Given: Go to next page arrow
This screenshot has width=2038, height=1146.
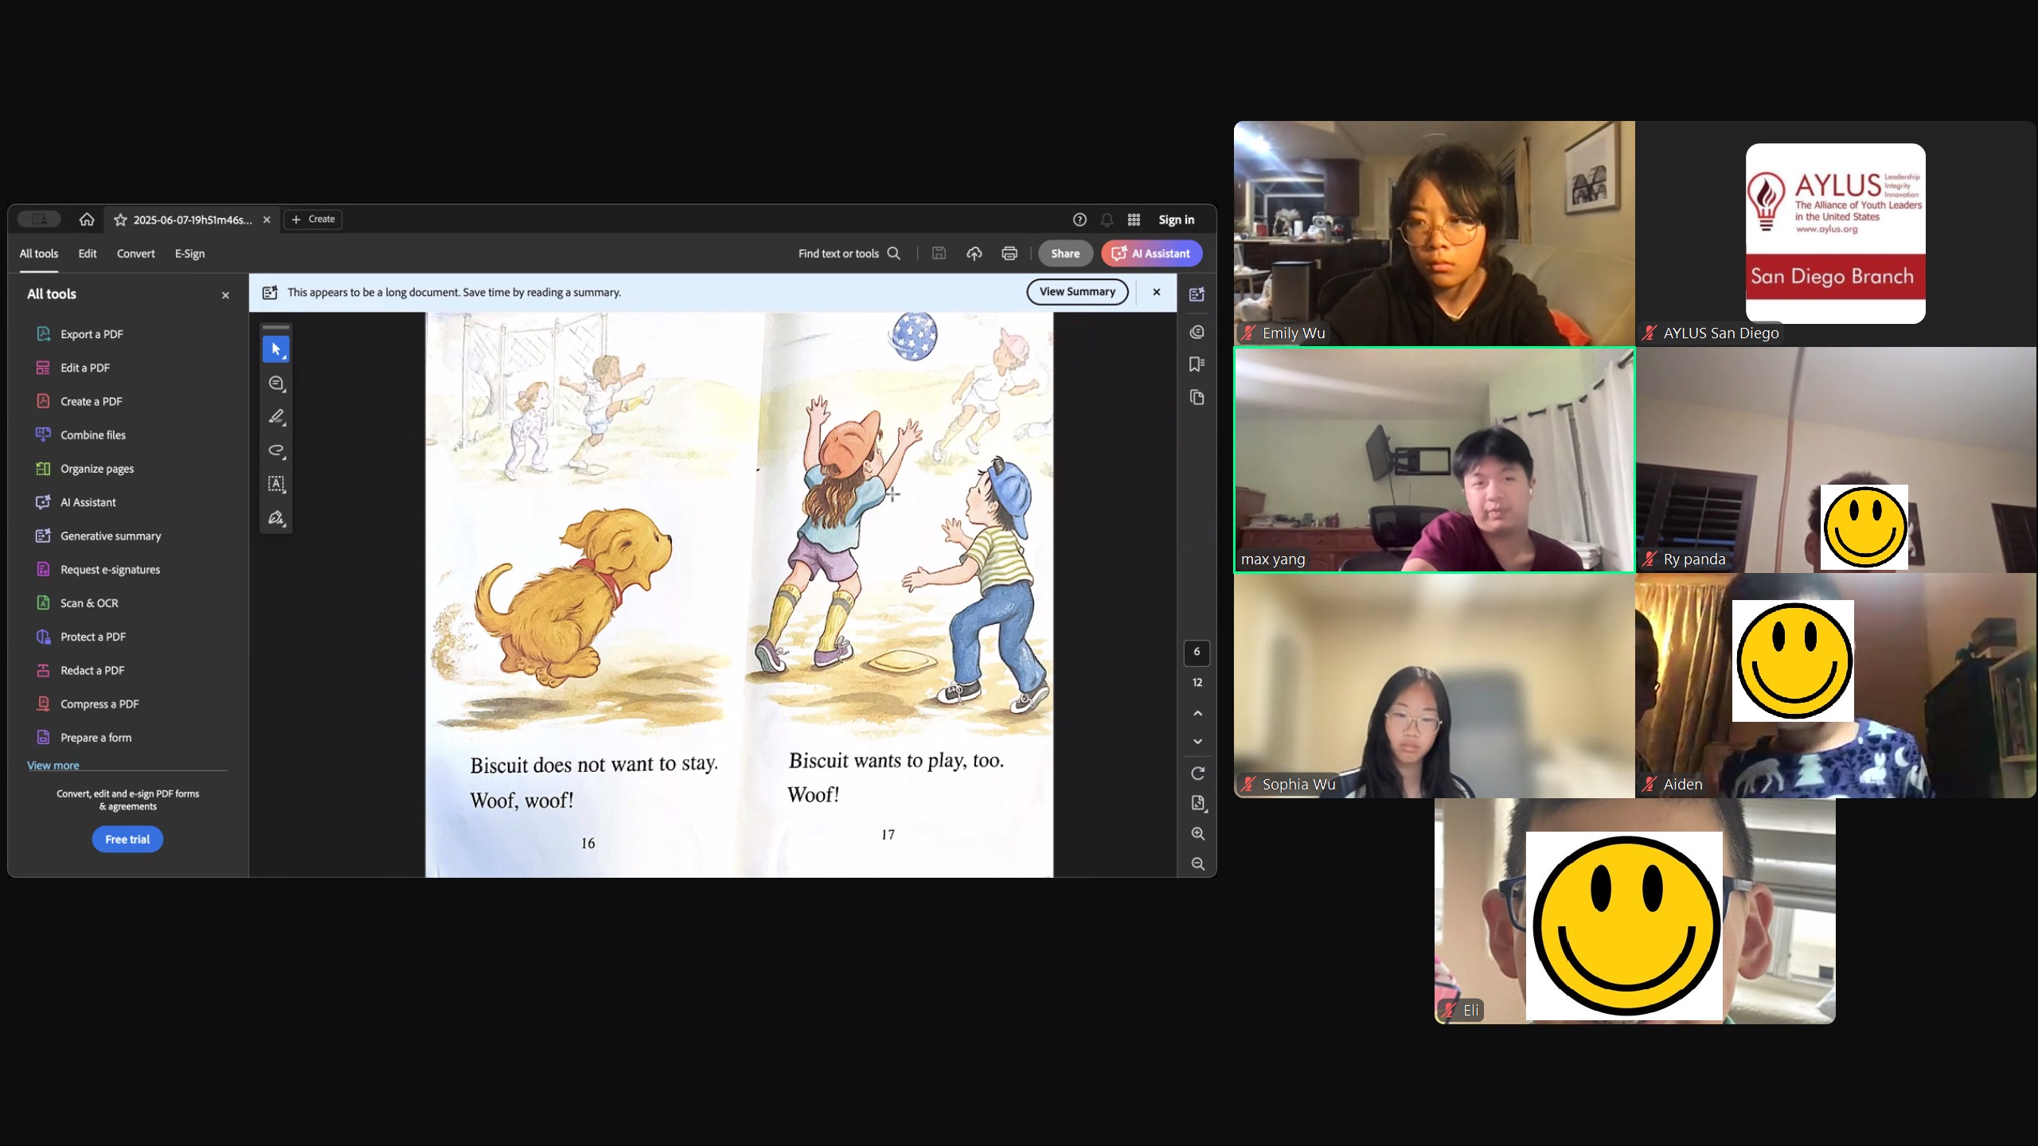Looking at the screenshot, I should (1197, 742).
